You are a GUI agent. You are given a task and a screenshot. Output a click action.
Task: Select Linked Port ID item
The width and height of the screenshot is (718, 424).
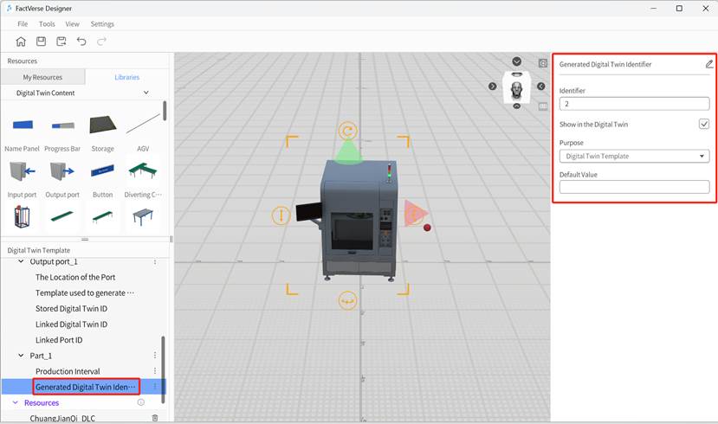tap(59, 340)
